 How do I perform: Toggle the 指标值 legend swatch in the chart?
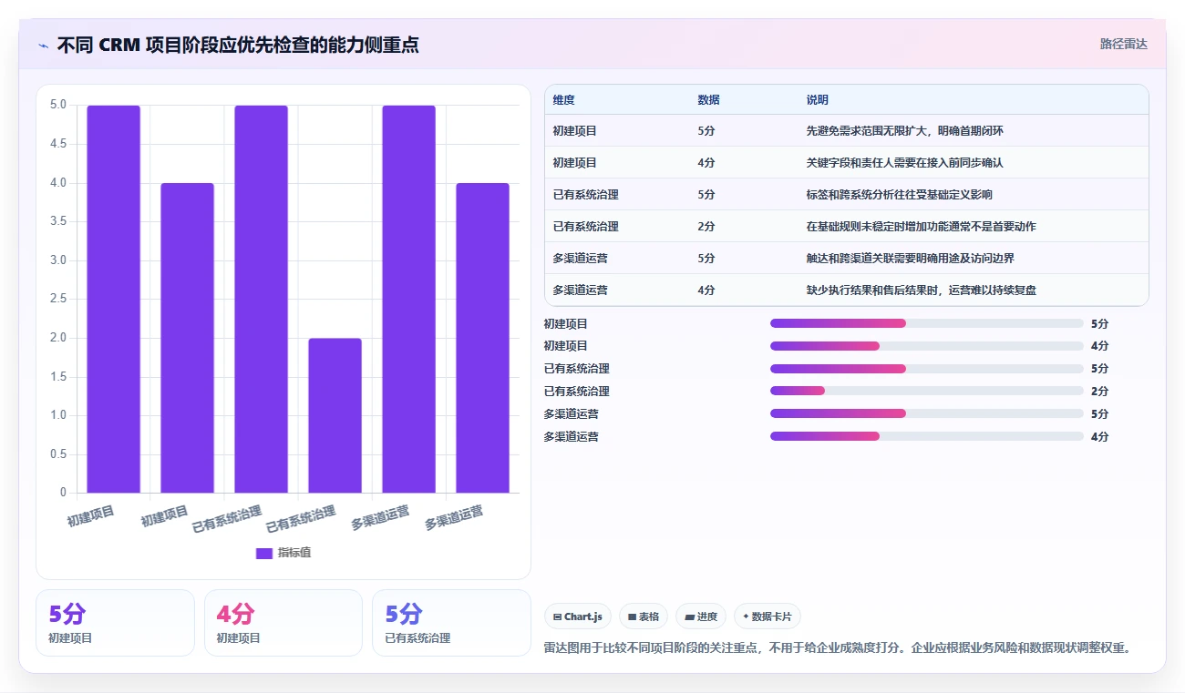[x=264, y=553]
